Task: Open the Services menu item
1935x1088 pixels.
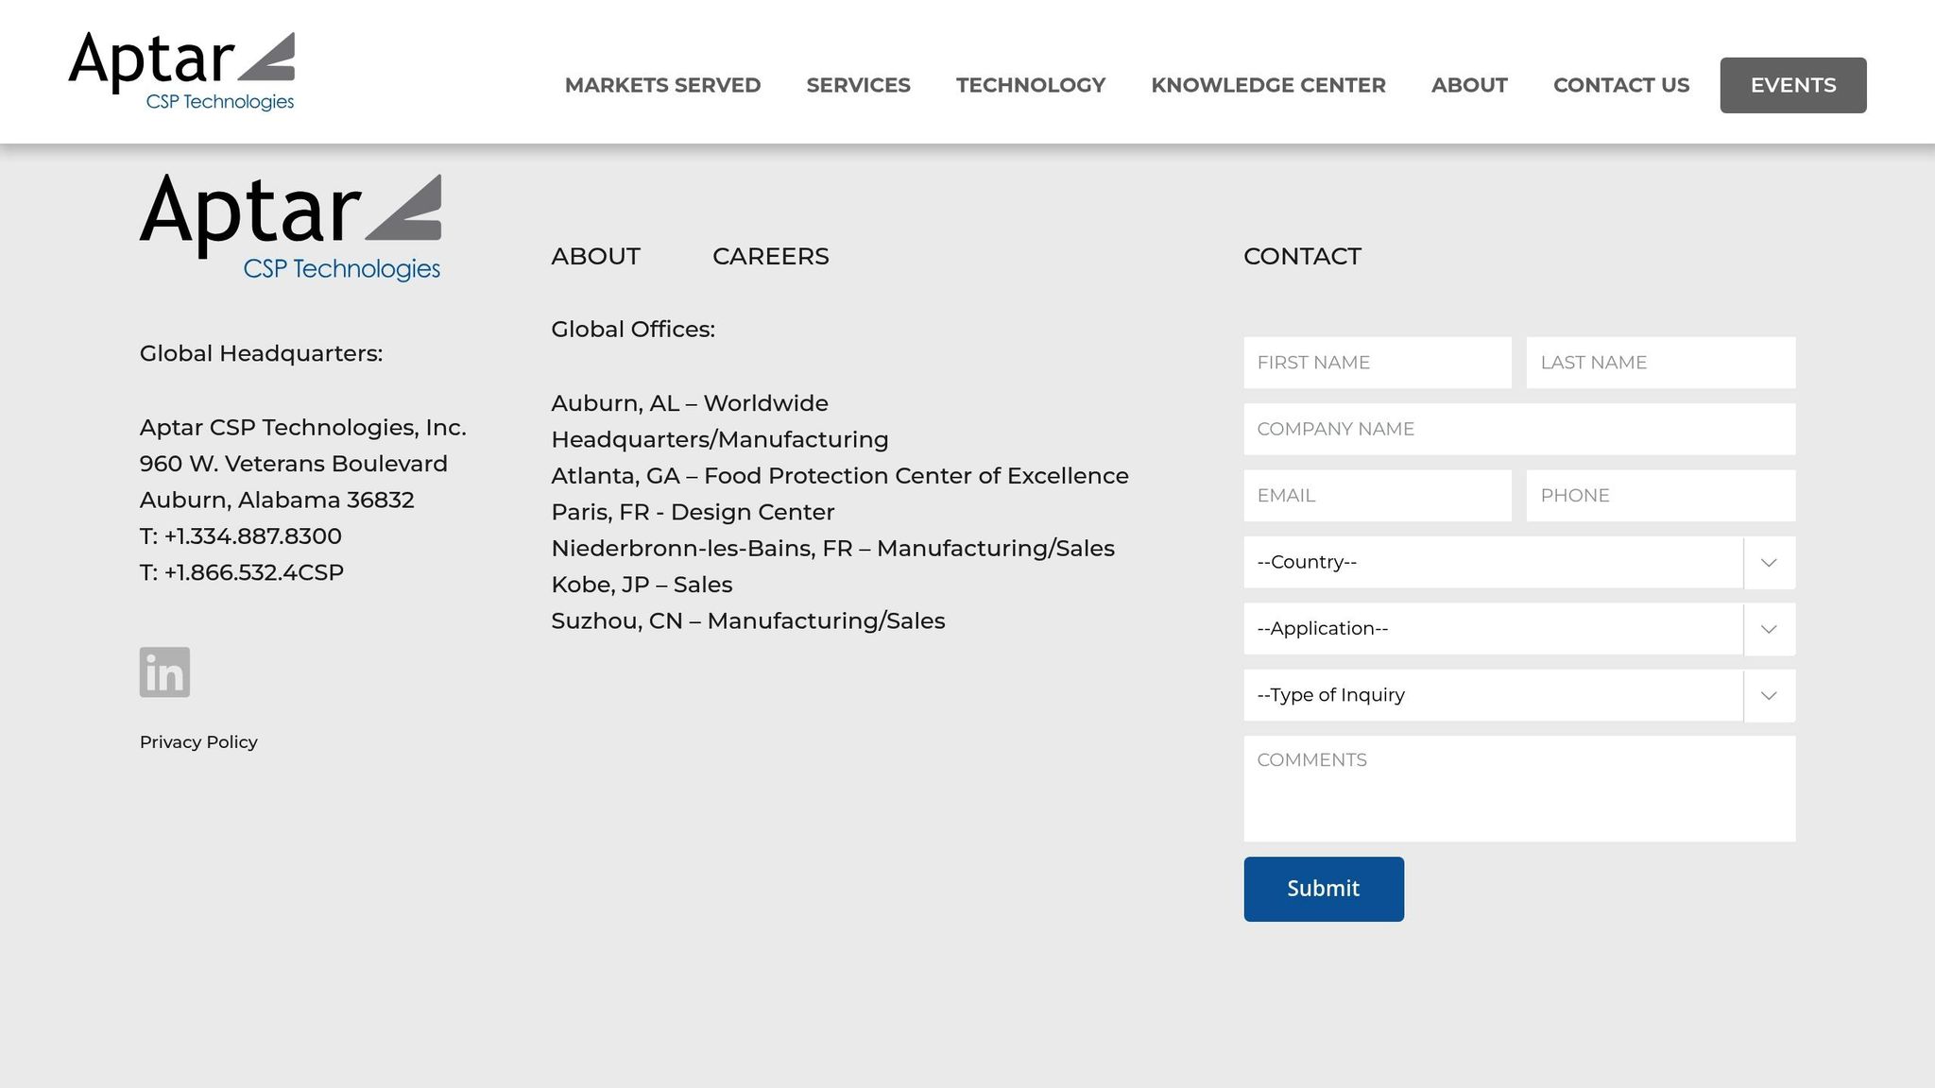Action: [x=858, y=85]
